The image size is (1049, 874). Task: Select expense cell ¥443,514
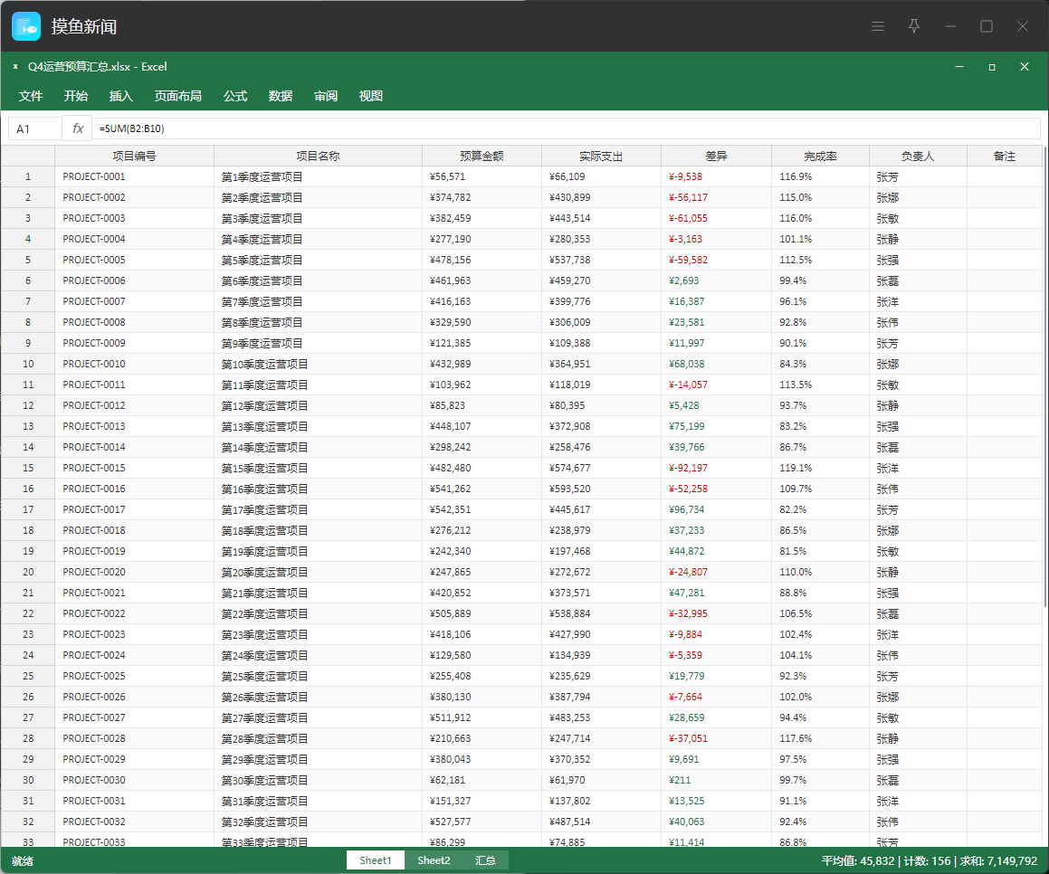602,218
